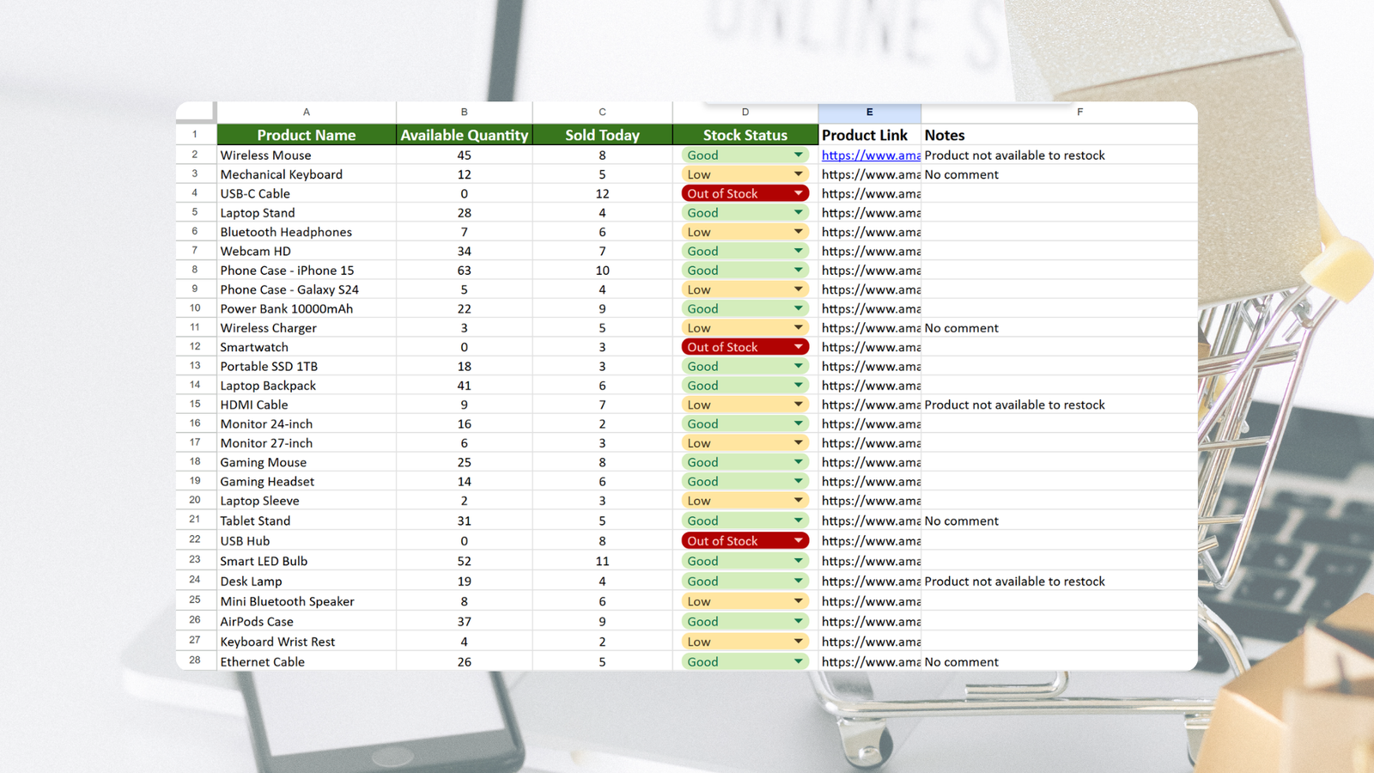1374x773 pixels.
Task: Select column B header
Action: coord(465,113)
